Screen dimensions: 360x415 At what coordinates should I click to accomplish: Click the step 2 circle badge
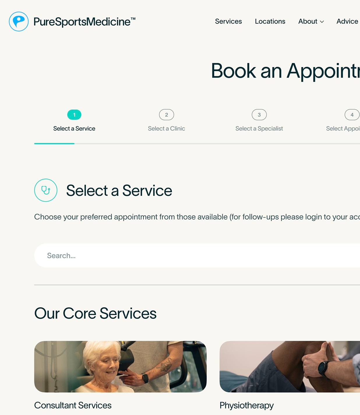click(x=167, y=115)
